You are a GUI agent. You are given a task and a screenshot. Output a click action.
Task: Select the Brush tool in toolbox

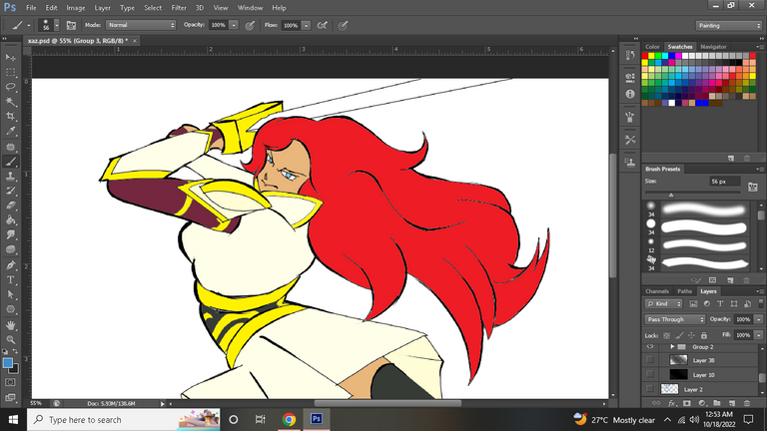click(x=10, y=162)
